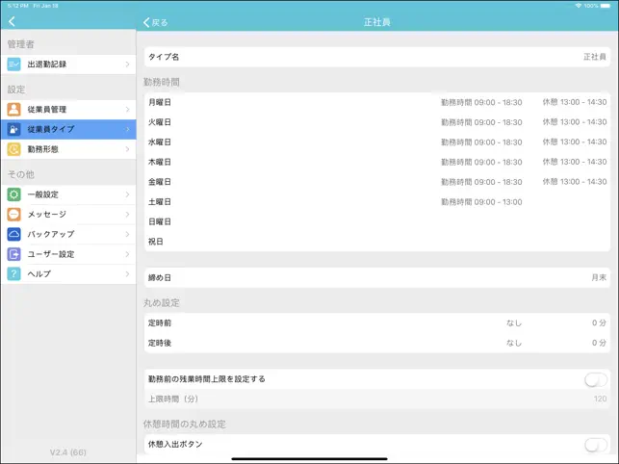The image size is (619, 464).
Task: Open 勤務形態 menu item
Action: tap(68, 149)
